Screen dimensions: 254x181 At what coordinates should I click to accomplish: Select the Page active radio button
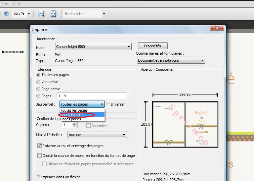pyautogui.click(x=38, y=89)
